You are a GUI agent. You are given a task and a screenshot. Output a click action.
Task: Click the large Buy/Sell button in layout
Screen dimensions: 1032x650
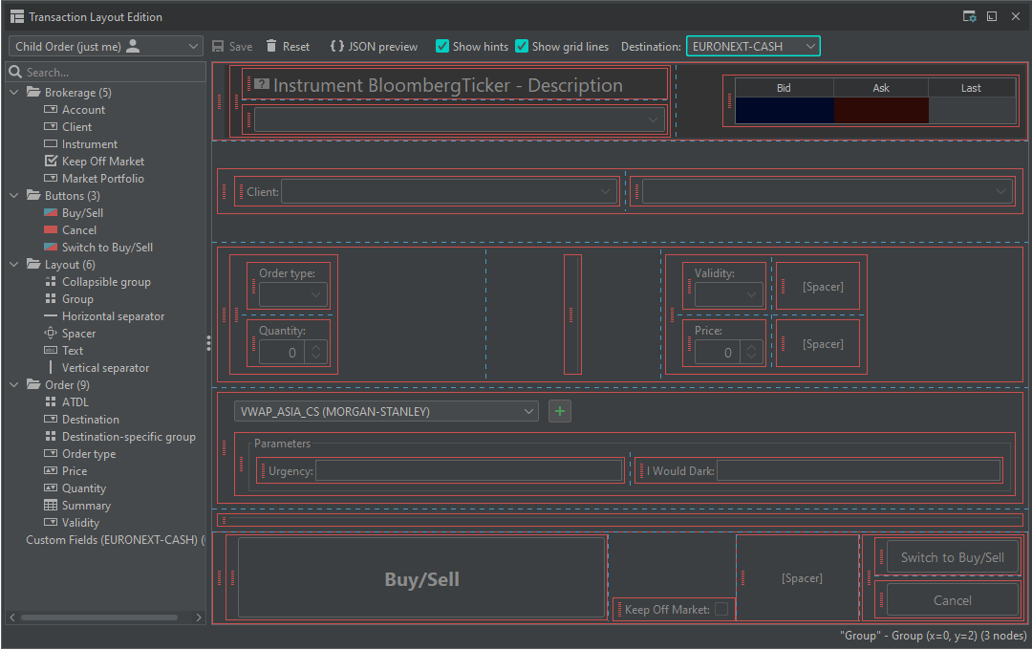(420, 577)
